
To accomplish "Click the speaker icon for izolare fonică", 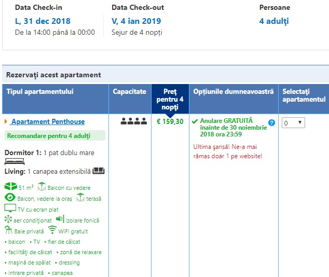I will (60, 219).
